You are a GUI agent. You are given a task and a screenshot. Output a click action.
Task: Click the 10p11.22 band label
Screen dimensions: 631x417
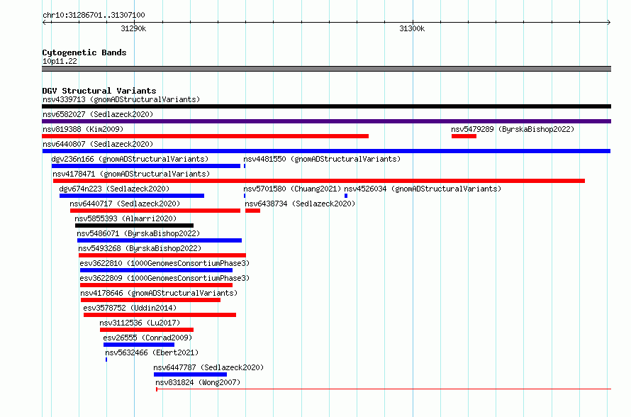[x=60, y=61]
